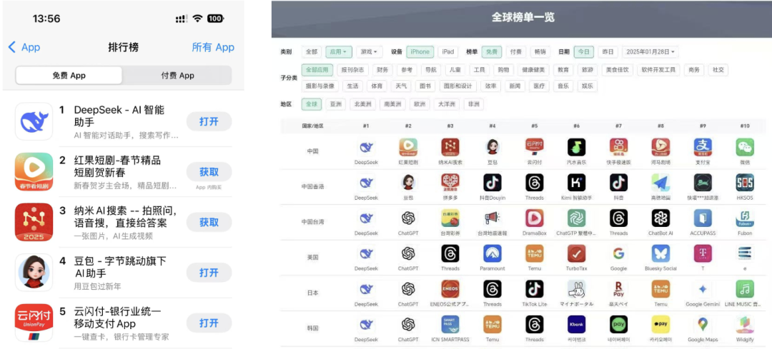Image resolution: width=772 pixels, height=349 pixels.
Task: Tap 获取 button next to 红果短剧
Action: pos(209,172)
